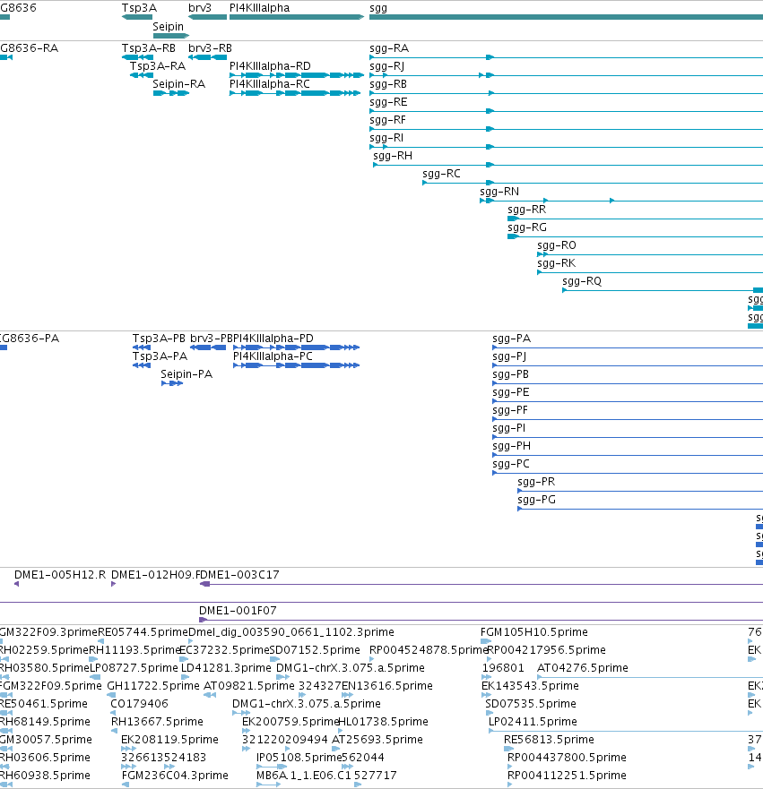Open EST RP004437800.5prime label
Viewport: 763px width, 789px height.
pos(567,758)
